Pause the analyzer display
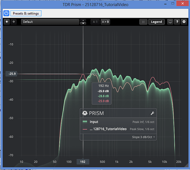The image size is (190, 170). tap(143, 22)
